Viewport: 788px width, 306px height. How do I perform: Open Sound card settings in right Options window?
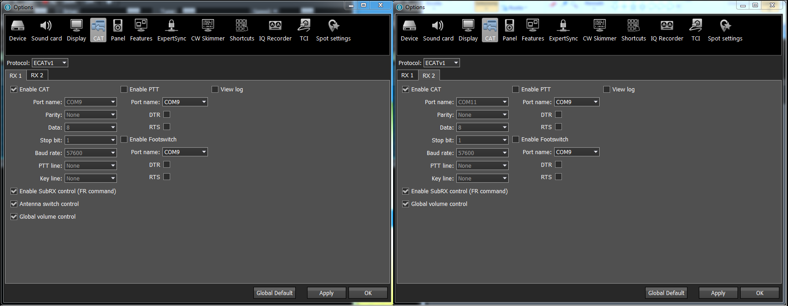[438, 30]
